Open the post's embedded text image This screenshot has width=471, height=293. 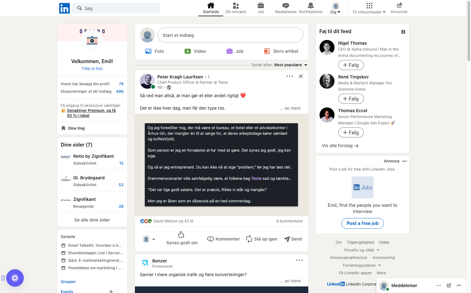tap(221, 165)
